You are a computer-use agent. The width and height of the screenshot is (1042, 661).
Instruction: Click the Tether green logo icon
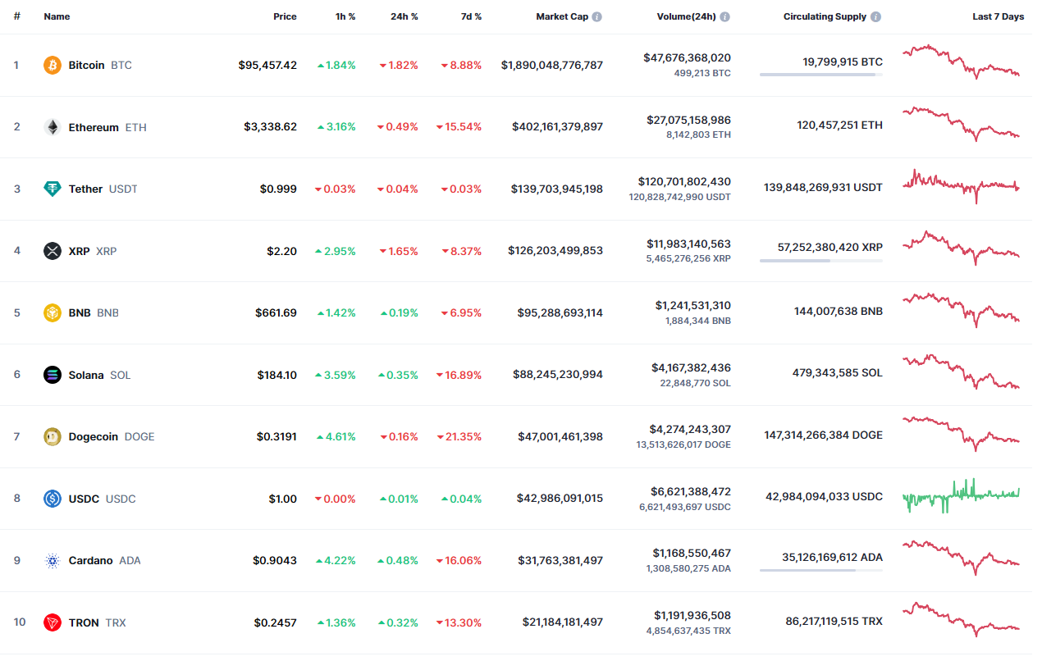pyautogui.click(x=53, y=189)
